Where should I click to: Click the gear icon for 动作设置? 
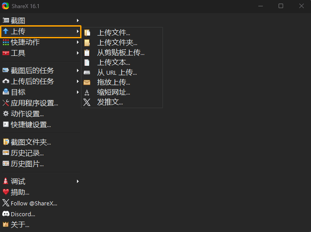coord(6,114)
